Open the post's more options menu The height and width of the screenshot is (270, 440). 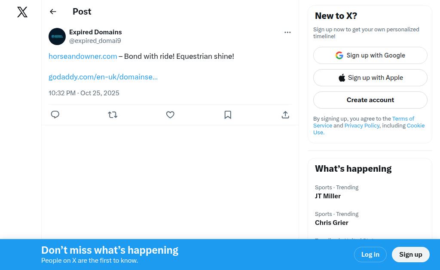tap(287, 32)
